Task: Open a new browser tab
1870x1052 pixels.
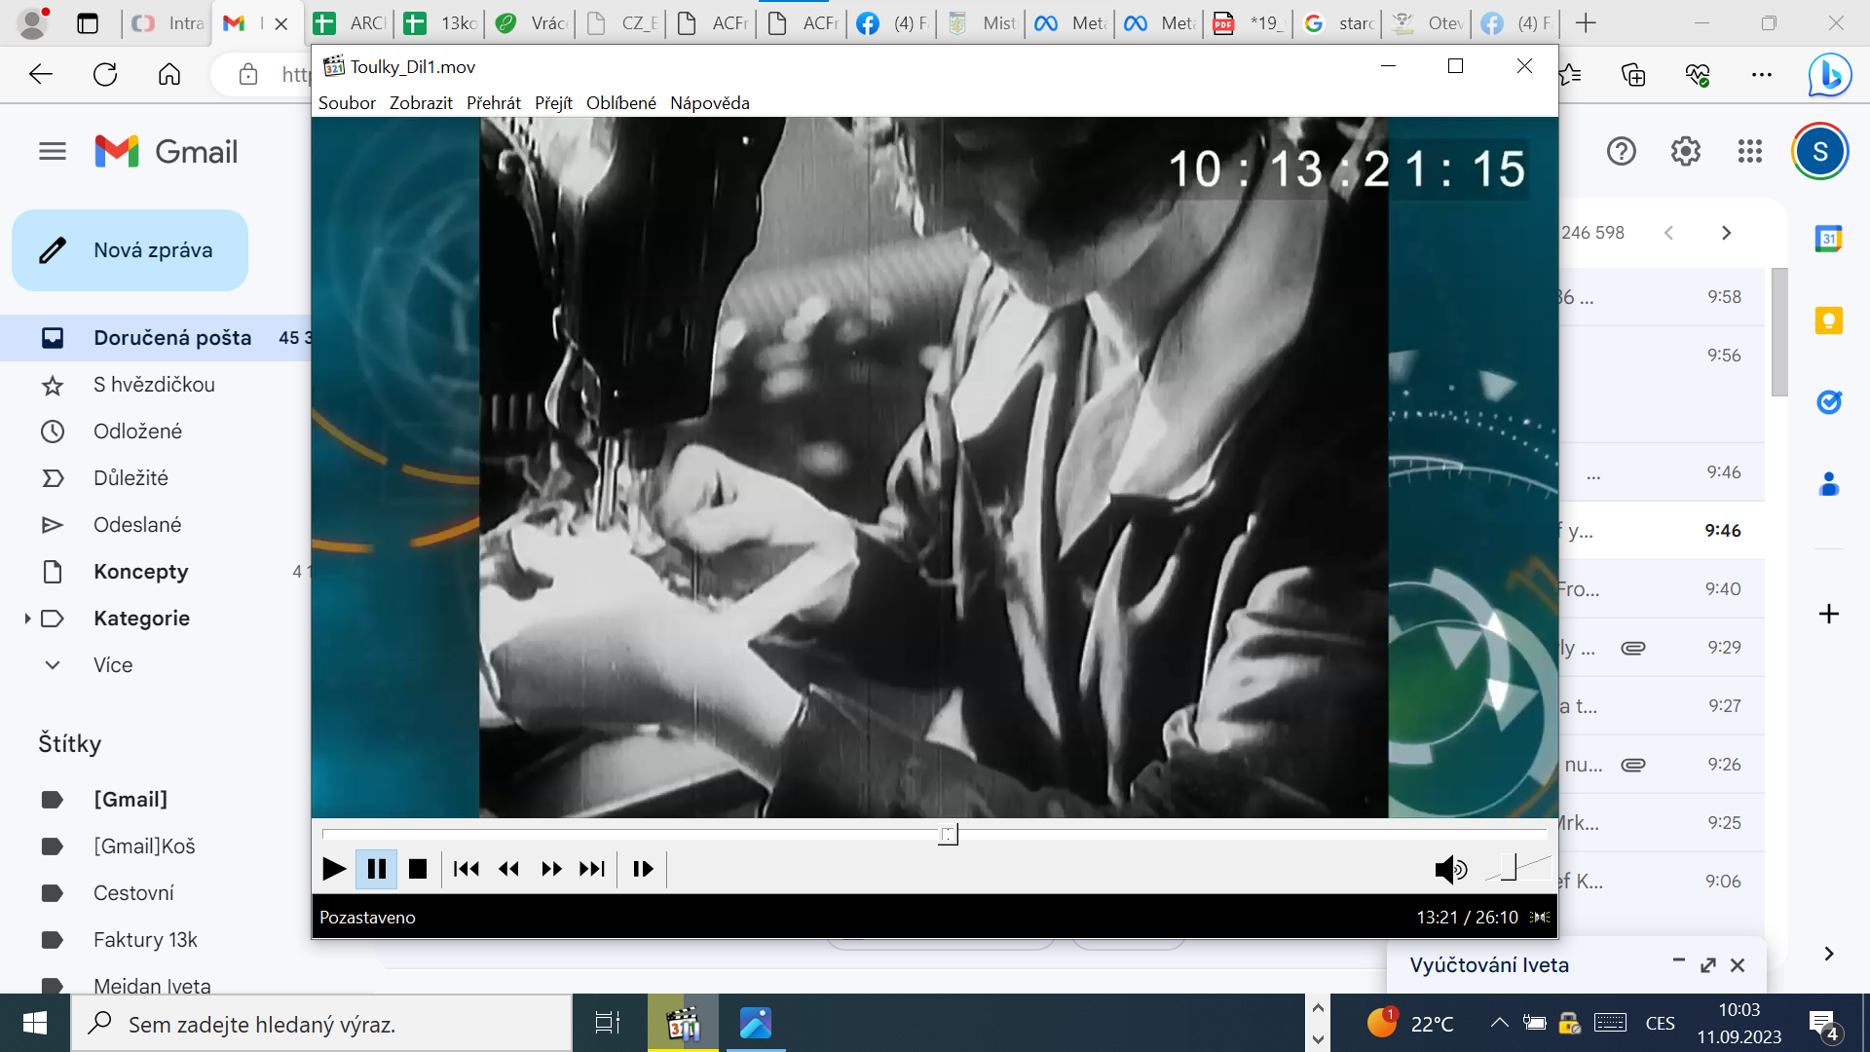Action: pyautogui.click(x=1586, y=23)
